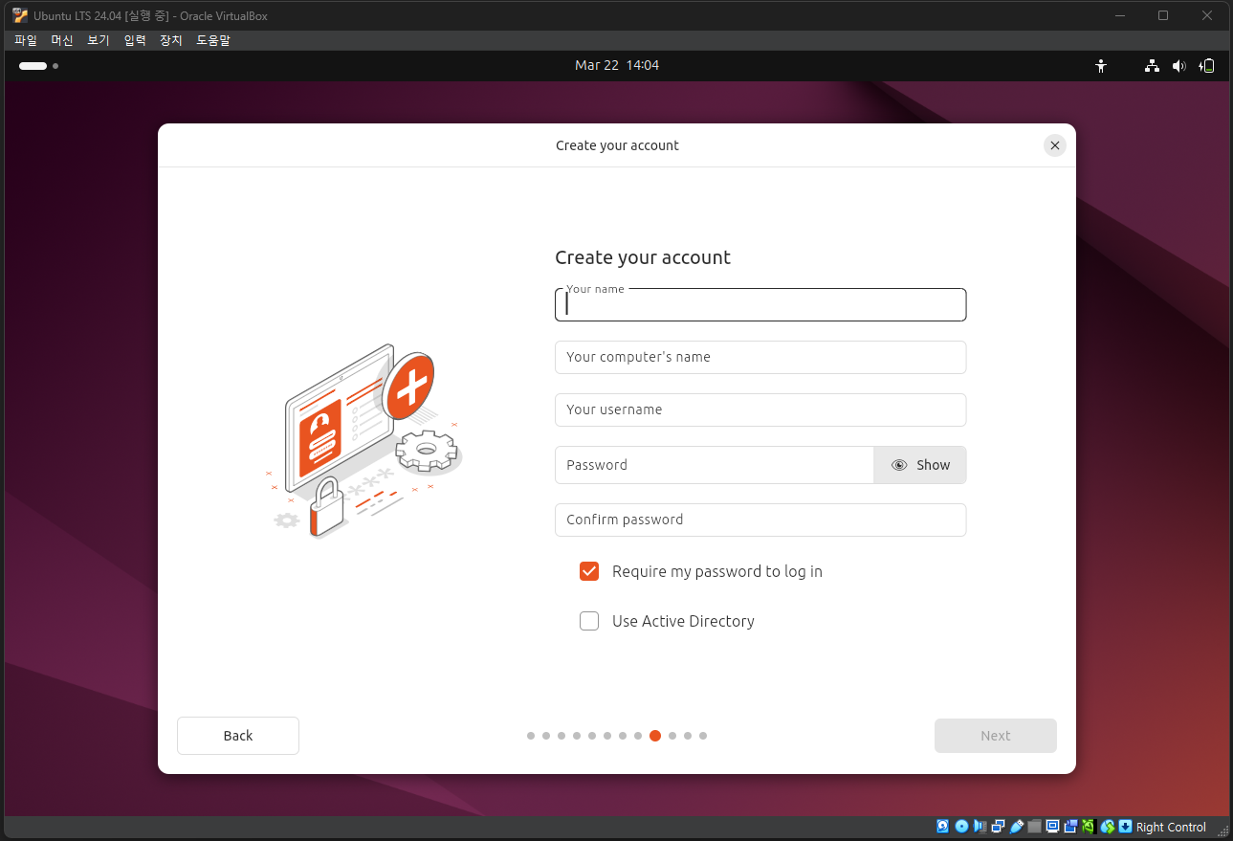The image size is (1233, 841).
Task: Click the green CPU status icon in VirtualBox status bar
Action: (1089, 827)
